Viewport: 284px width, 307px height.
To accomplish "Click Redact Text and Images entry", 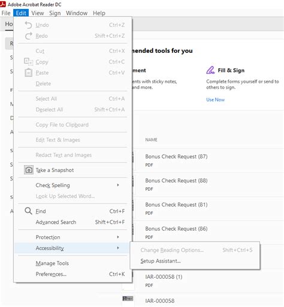I will (72, 155).
